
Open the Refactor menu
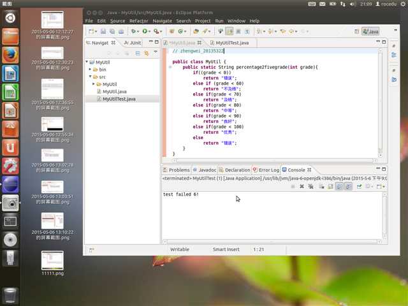coord(139,21)
